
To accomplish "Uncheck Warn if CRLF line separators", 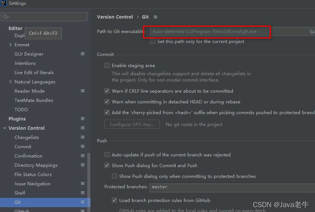I will click(107, 91).
